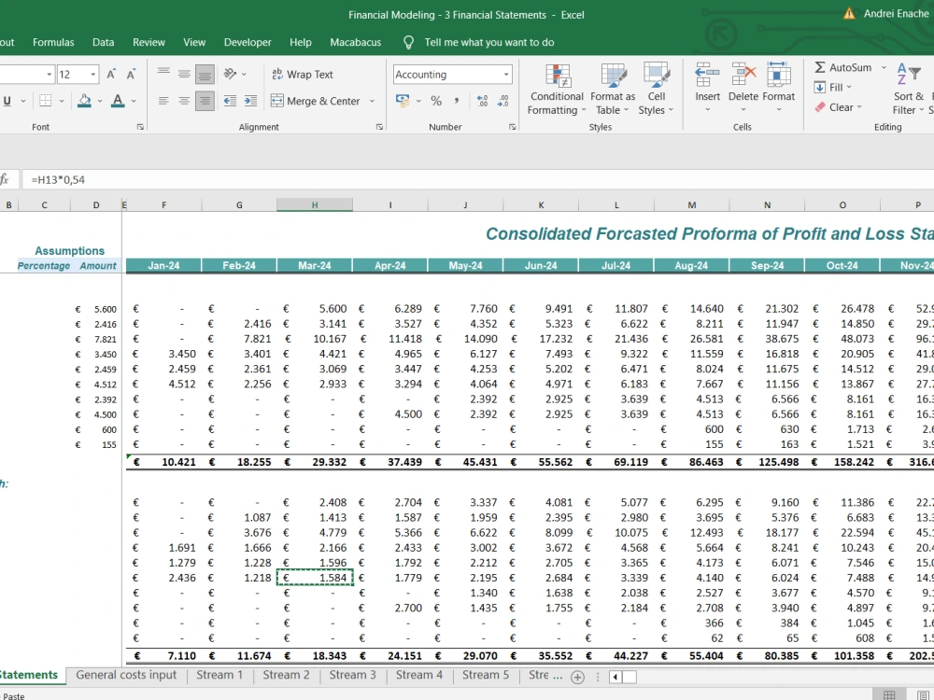Viewport: 934px width, 700px height.
Task: Apply Percent Style number format
Action: 435,101
